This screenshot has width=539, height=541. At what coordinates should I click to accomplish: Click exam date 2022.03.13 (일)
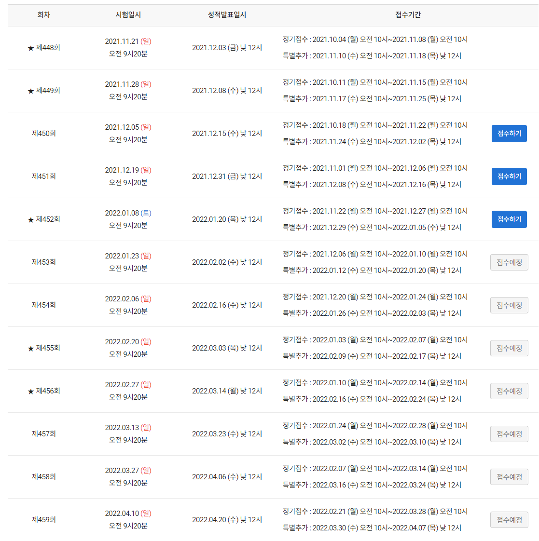point(128,428)
